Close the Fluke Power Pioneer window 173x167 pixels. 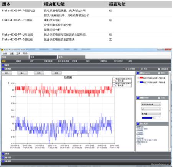click(168, 50)
